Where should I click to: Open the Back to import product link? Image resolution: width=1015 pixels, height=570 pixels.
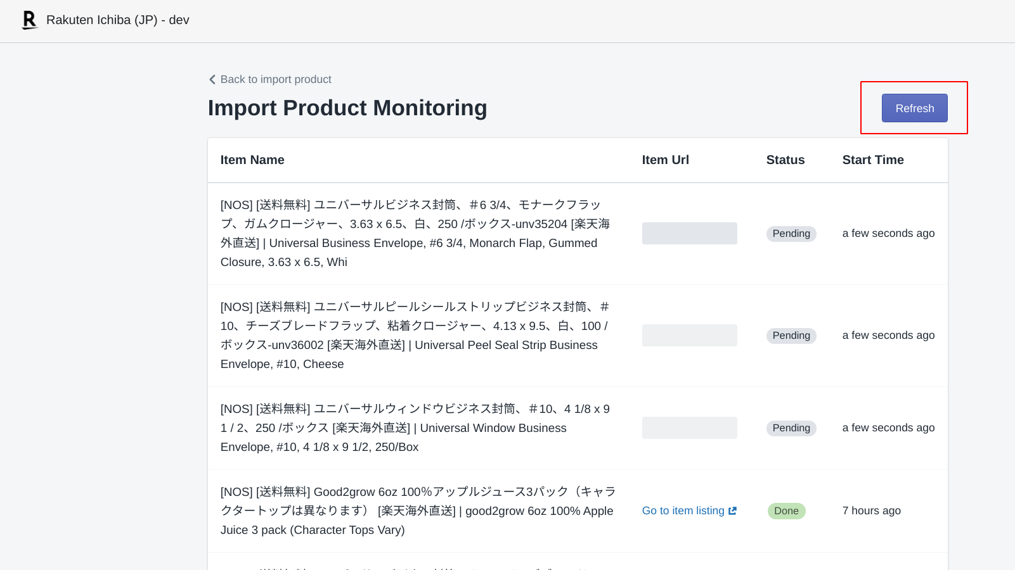pyautogui.click(x=275, y=80)
